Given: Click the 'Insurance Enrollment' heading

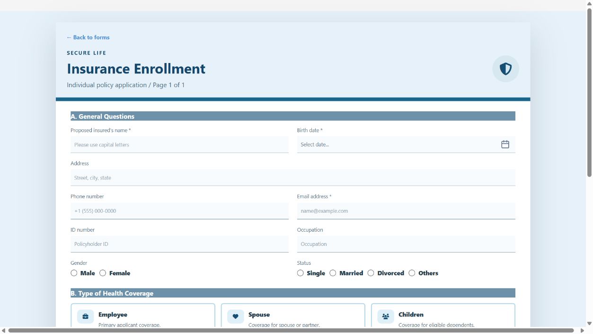Looking at the screenshot, I should click(136, 69).
